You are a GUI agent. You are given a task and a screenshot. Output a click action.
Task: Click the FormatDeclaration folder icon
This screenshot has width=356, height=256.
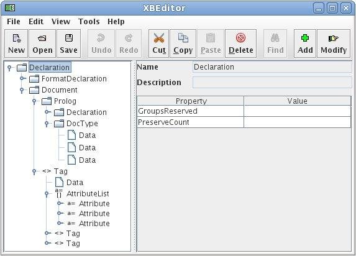coord(34,79)
